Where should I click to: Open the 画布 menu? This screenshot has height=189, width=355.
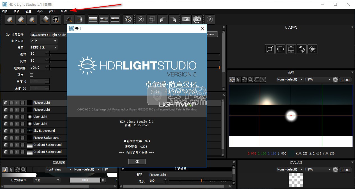coord(40,11)
